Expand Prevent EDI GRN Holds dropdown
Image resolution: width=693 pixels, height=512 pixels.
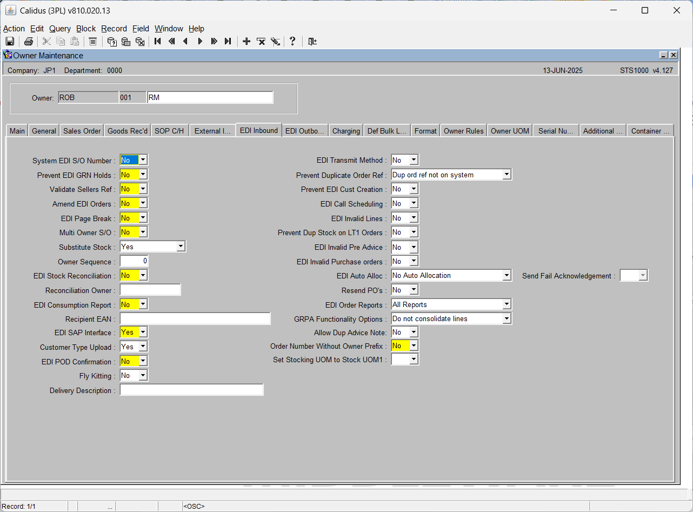tap(143, 175)
